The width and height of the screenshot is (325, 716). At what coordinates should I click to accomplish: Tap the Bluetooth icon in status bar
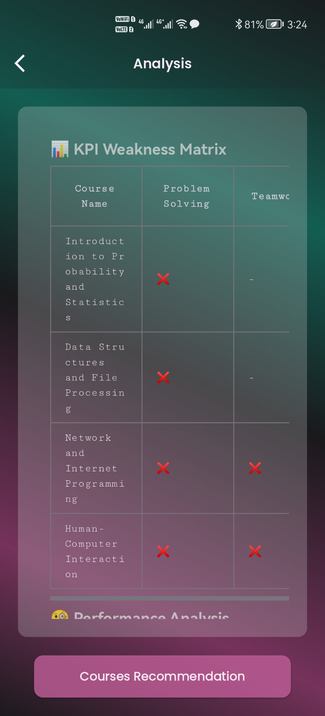tap(239, 24)
